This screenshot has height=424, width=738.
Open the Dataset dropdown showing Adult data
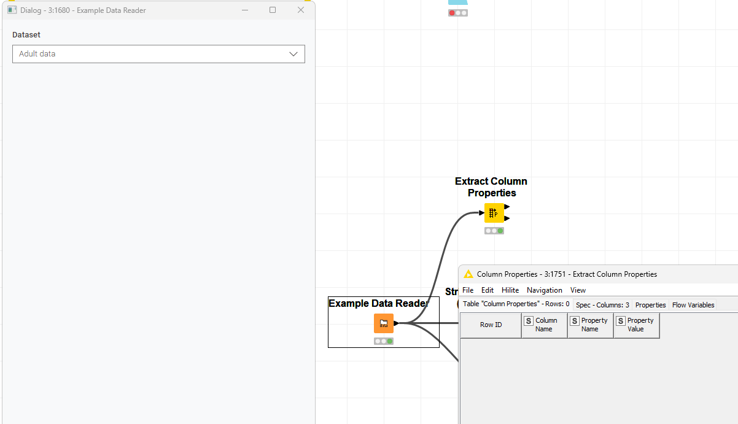click(x=158, y=54)
